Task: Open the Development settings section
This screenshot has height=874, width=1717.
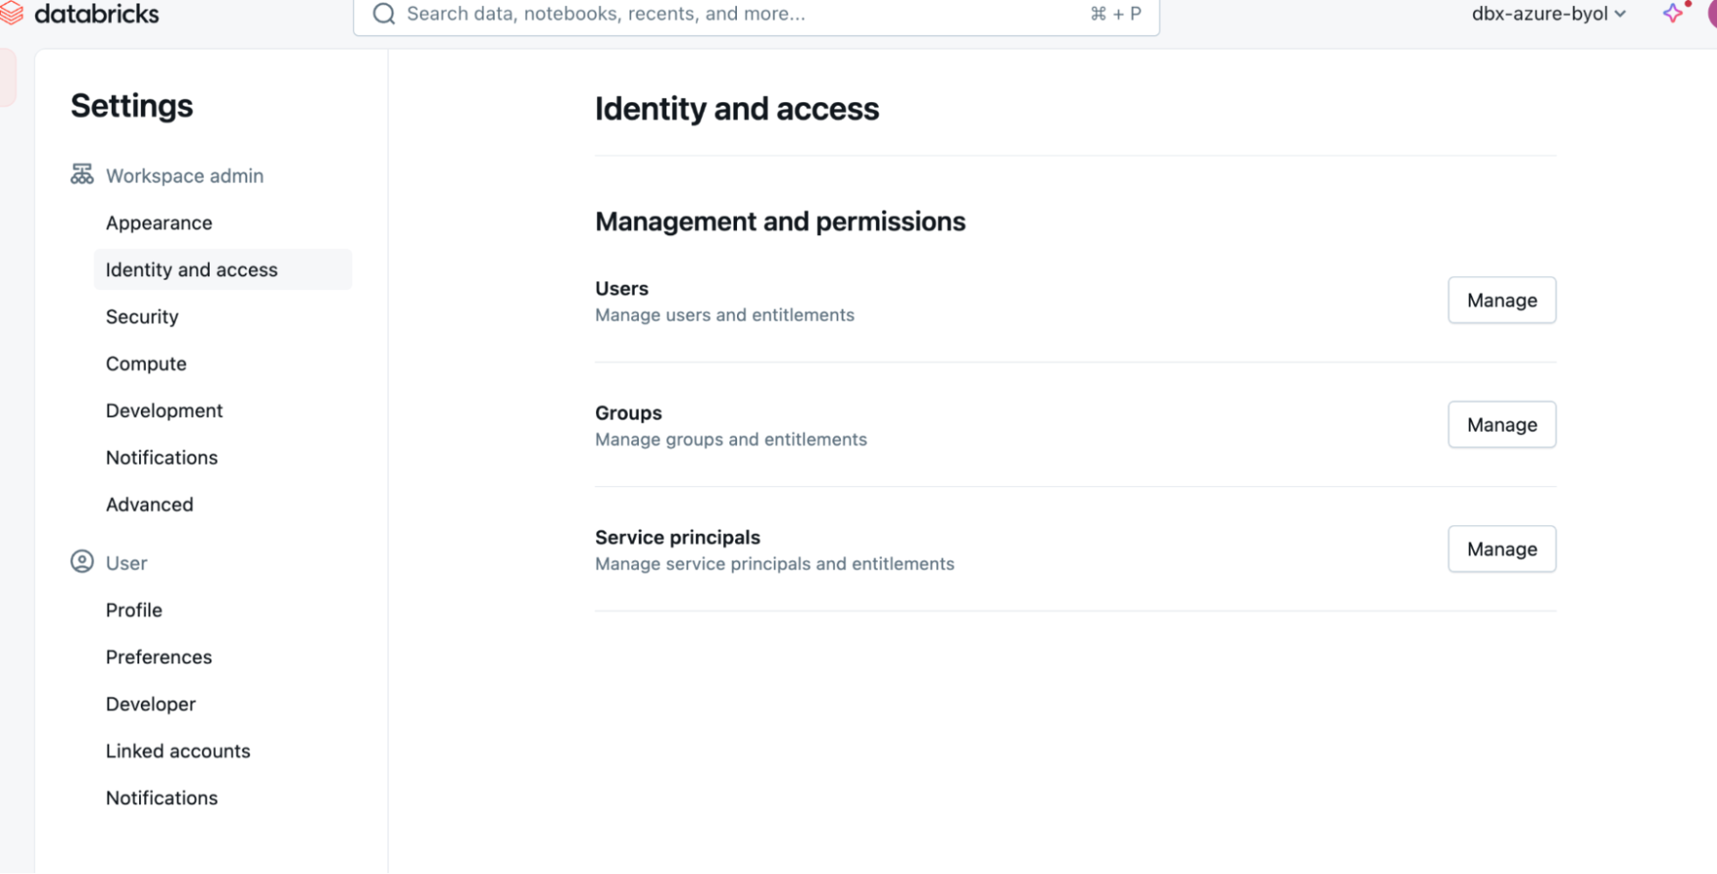Action: point(164,410)
